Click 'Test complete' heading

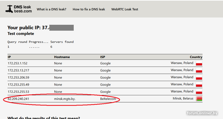pos(21,34)
